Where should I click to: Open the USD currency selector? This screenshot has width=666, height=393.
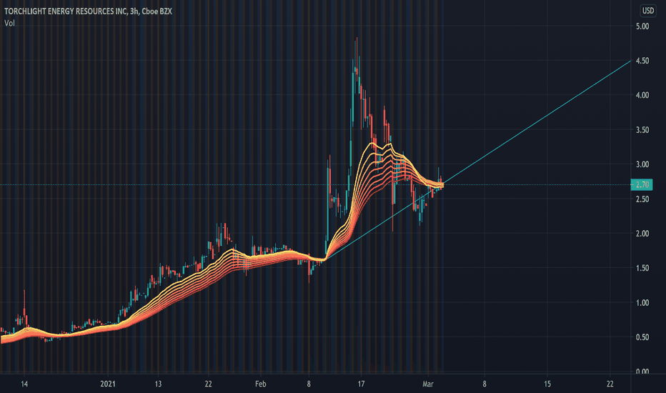tap(647, 11)
